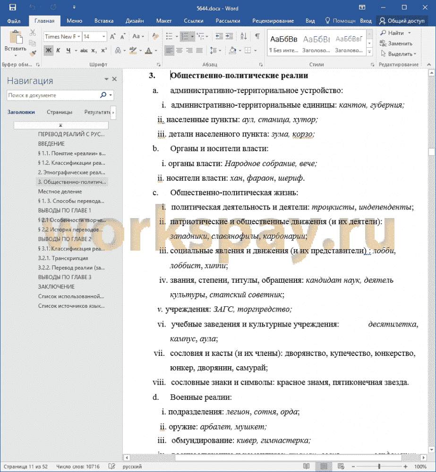Decrease paragraph indent icon
Image resolution: width=436 pixels, height=472 pixels.
point(219,36)
